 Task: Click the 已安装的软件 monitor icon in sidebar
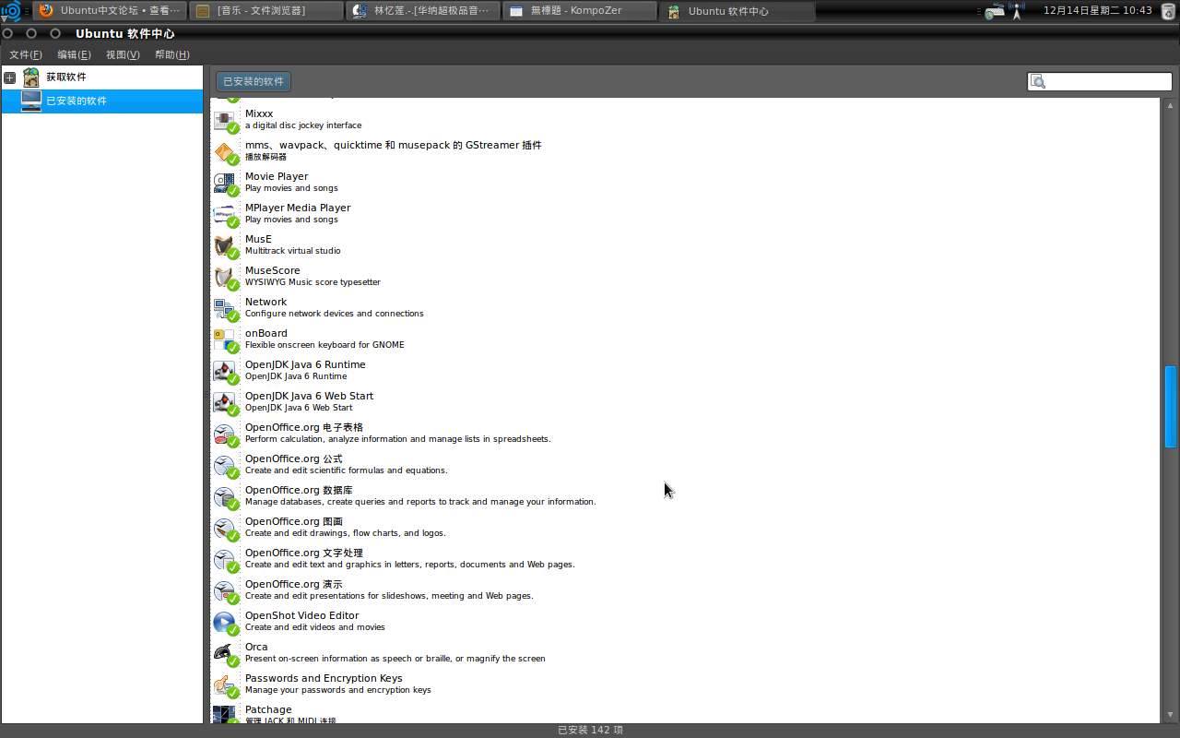coord(31,101)
